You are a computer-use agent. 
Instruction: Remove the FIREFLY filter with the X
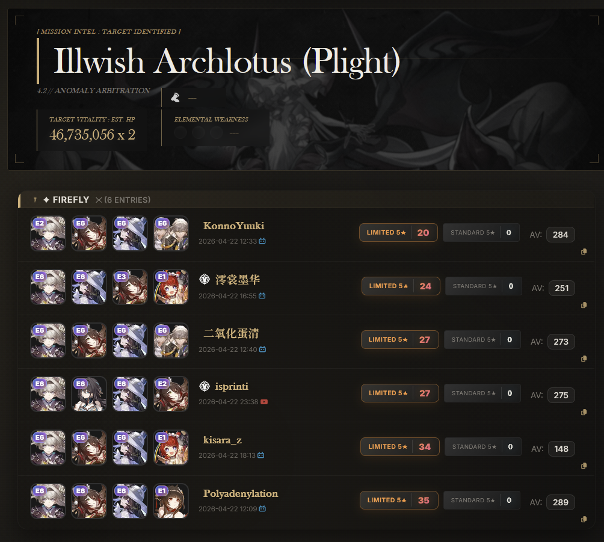99,200
